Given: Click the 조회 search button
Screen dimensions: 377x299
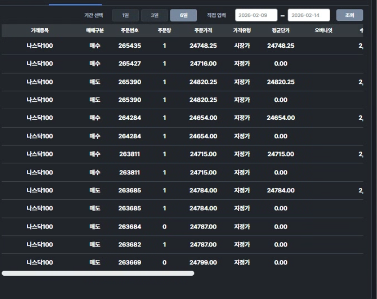Looking at the screenshot, I should coord(350,15).
